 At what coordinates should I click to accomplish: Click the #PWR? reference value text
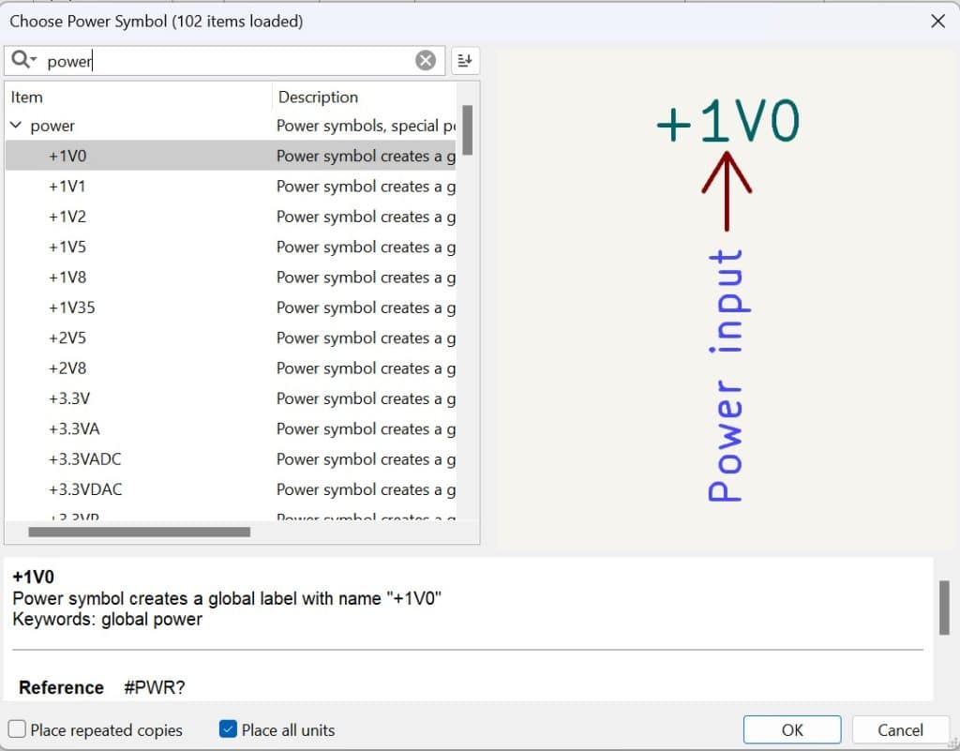click(155, 687)
